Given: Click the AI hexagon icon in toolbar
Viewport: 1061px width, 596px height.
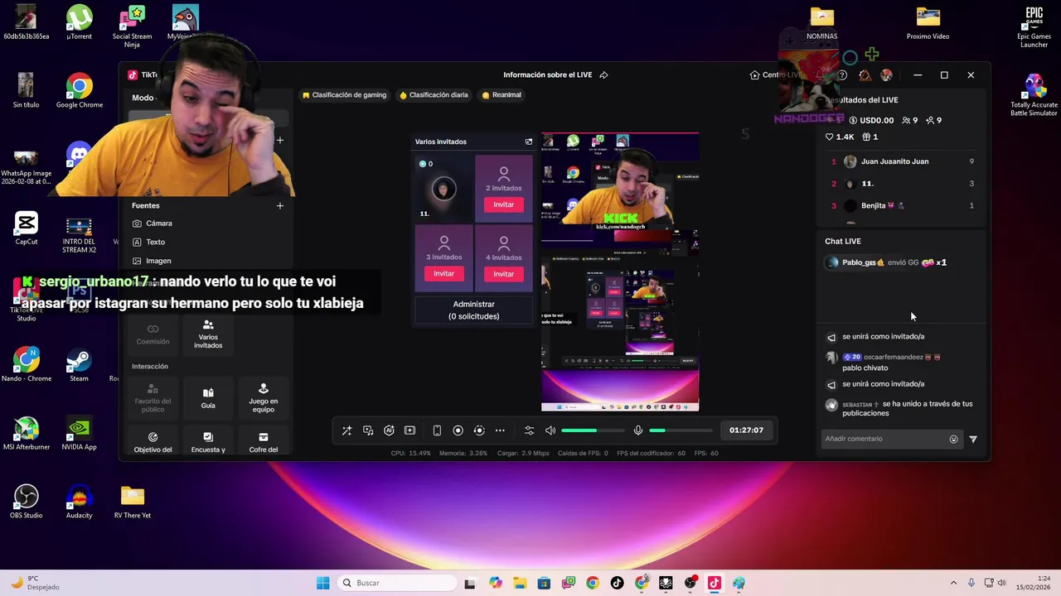Looking at the screenshot, I should coord(389,430).
